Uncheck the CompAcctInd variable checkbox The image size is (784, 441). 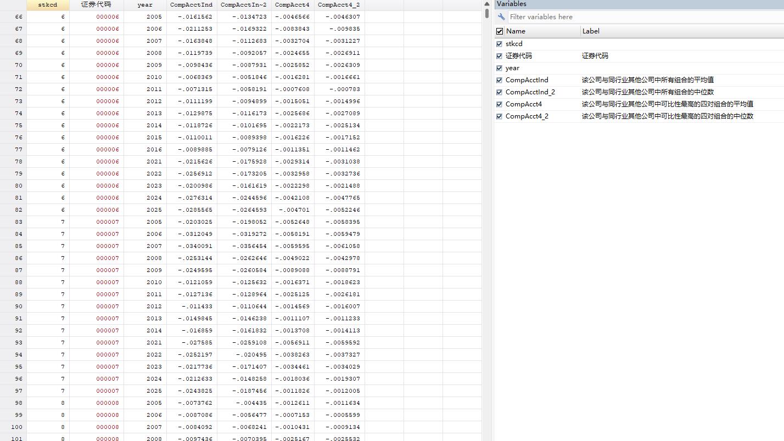[499, 80]
